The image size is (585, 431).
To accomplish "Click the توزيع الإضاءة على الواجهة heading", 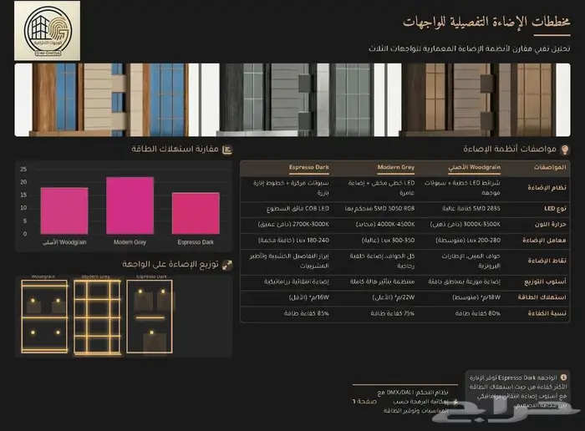I will pyautogui.click(x=170, y=264).
